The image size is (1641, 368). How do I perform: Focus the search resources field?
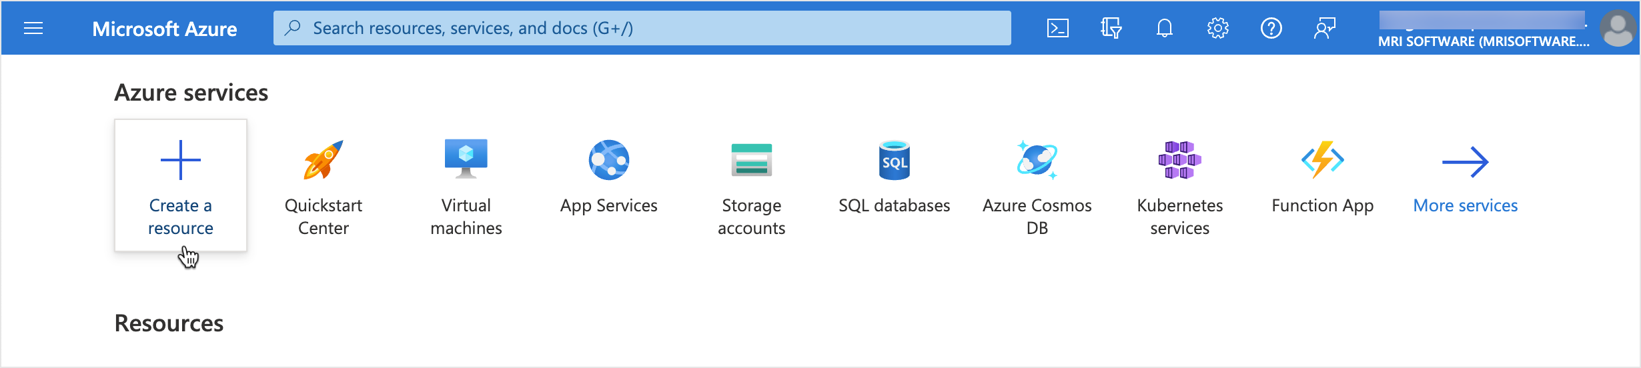tap(642, 28)
